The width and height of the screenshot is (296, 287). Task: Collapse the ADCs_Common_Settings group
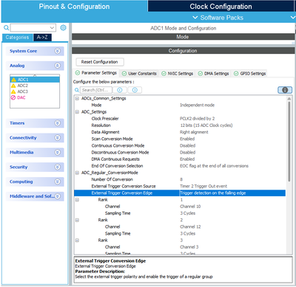coord(77,98)
